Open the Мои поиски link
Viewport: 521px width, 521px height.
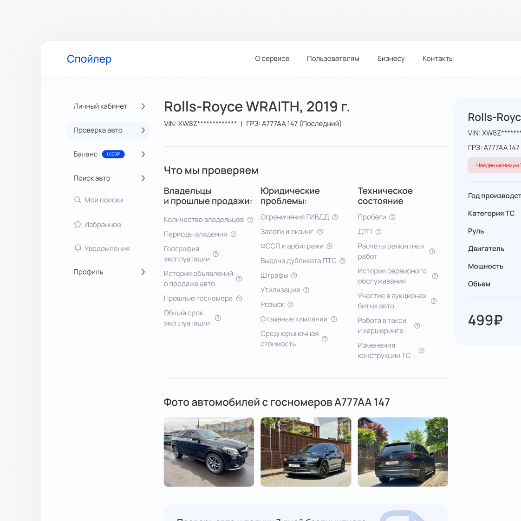point(104,200)
